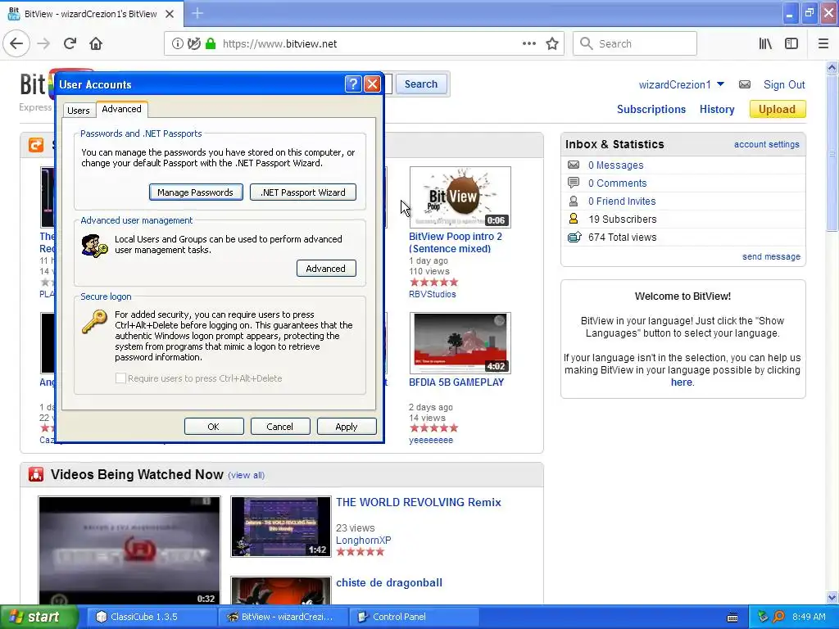Image resolution: width=839 pixels, height=629 pixels.
Task: Open BitView Poop intro 2 video title
Action: point(456,242)
